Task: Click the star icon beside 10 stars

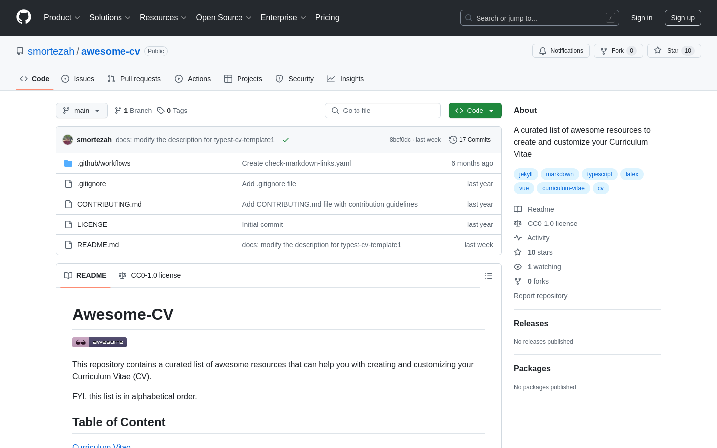Action: pyautogui.click(x=518, y=252)
